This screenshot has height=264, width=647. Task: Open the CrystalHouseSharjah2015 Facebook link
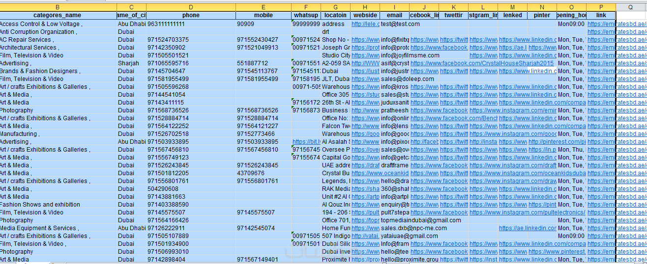482,63
